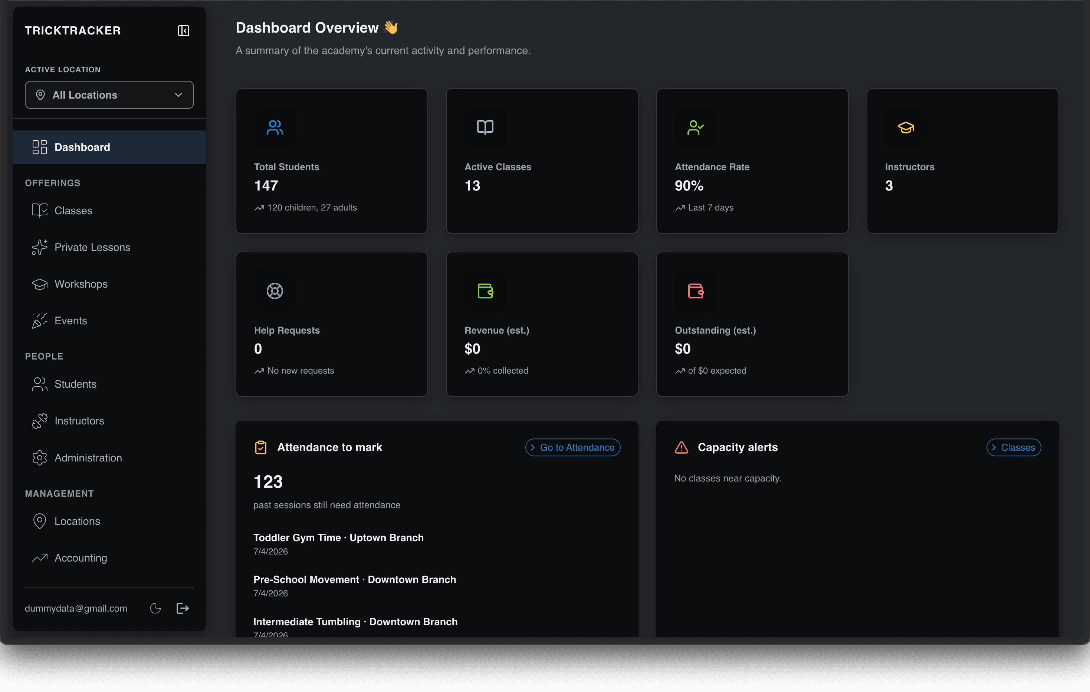Click the 123 pending sessions count
Screen dimensions: 1090x692
point(268,481)
